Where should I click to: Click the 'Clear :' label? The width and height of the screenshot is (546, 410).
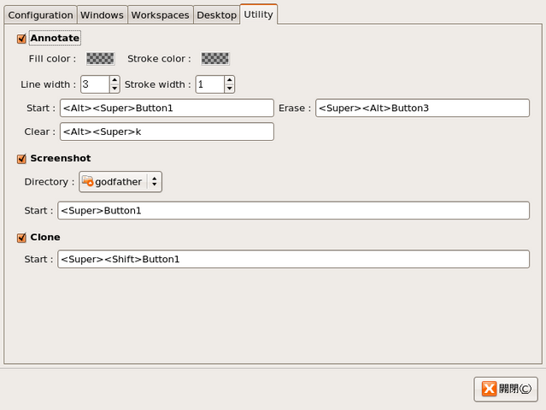pos(39,132)
